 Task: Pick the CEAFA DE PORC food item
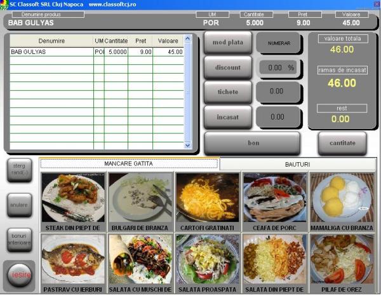click(274, 198)
